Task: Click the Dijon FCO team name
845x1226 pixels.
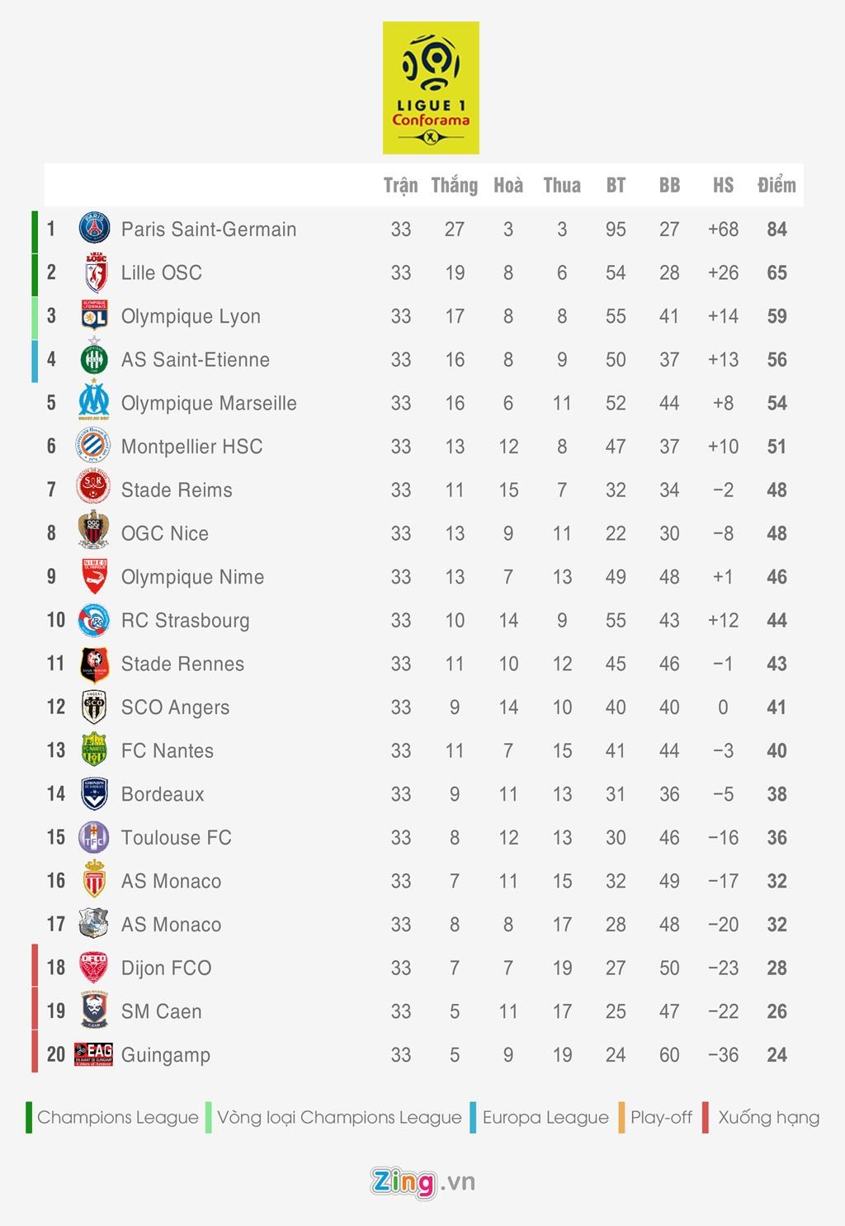Action: [167, 968]
